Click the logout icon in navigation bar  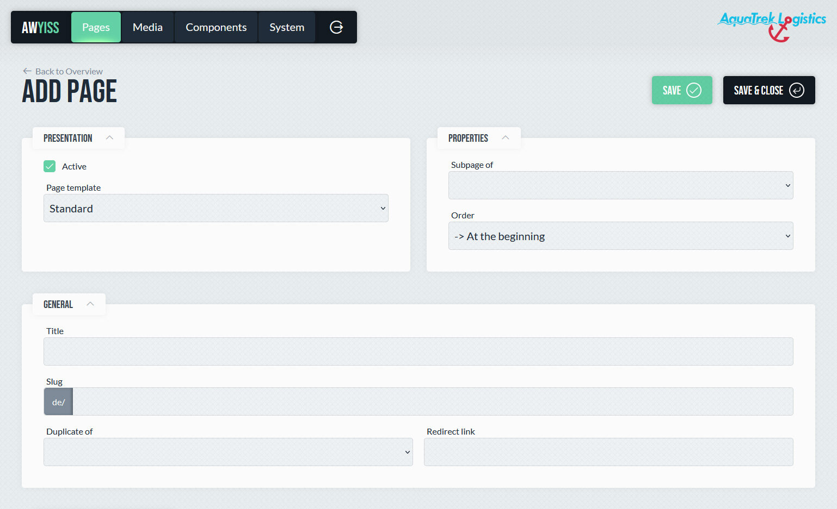click(336, 27)
